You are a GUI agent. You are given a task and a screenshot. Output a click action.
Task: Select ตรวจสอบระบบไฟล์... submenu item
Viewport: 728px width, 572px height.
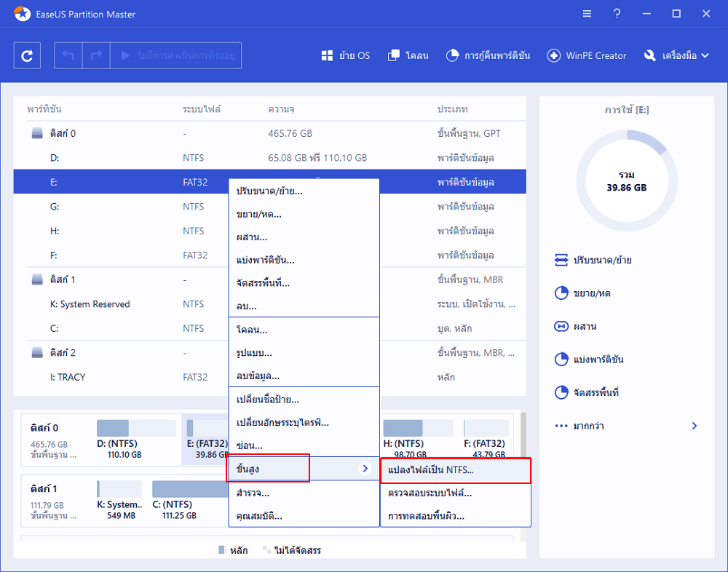click(x=456, y=493)
